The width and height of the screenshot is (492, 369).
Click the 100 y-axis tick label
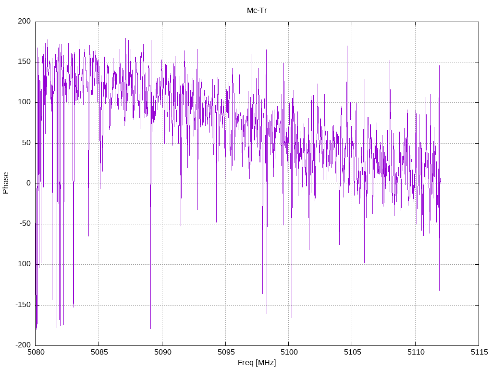click(25, 102)
